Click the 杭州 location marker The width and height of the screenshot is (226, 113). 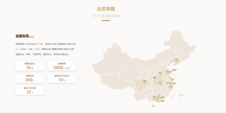[x=171, y=85]
